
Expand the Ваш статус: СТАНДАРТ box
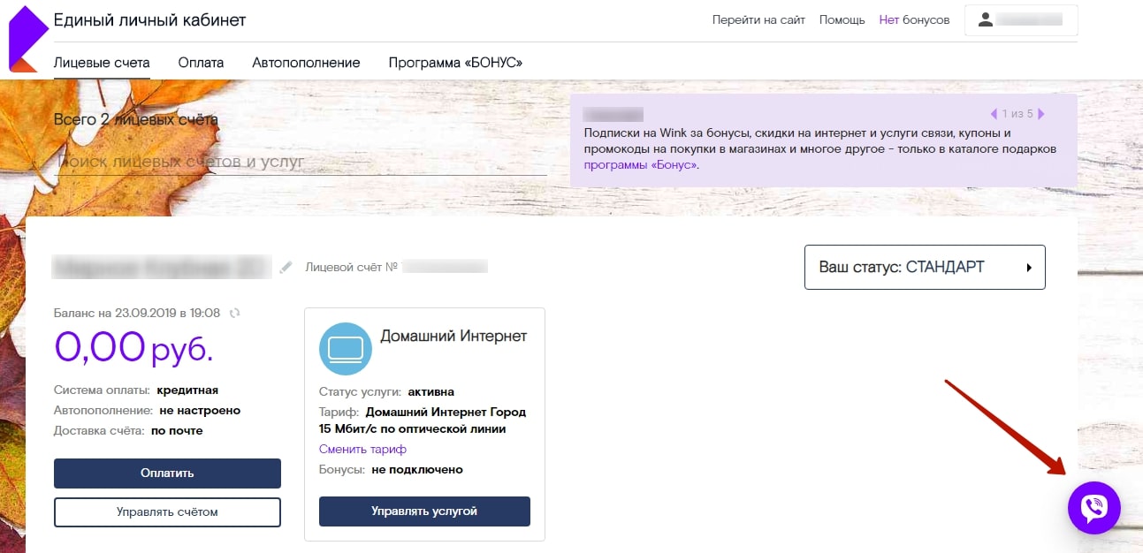point(924,267)
